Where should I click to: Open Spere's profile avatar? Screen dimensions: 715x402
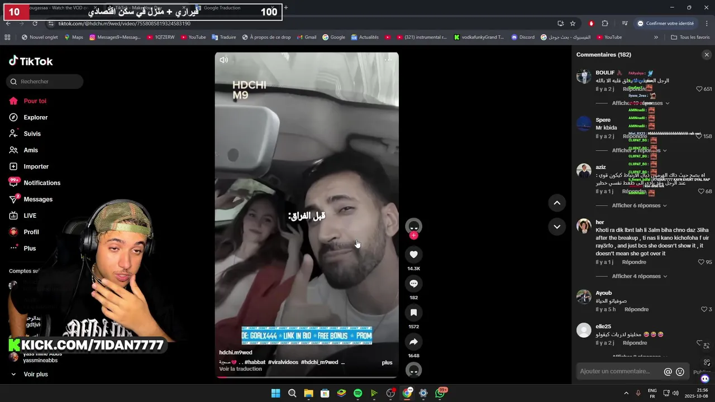tap(584, 123)
